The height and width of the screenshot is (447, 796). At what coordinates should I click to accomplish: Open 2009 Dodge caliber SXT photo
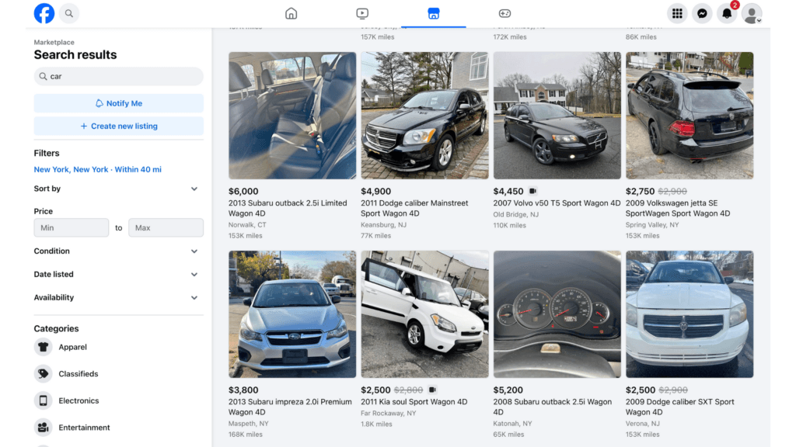690,314
